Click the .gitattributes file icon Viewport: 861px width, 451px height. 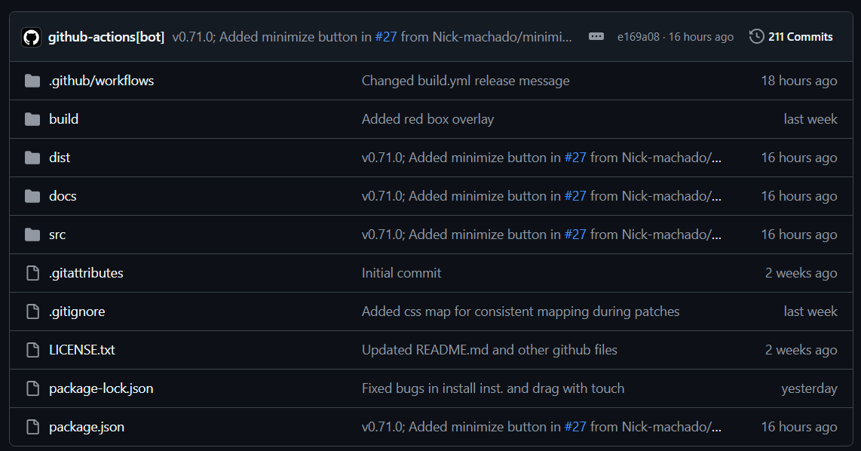[x=33, y=273]
